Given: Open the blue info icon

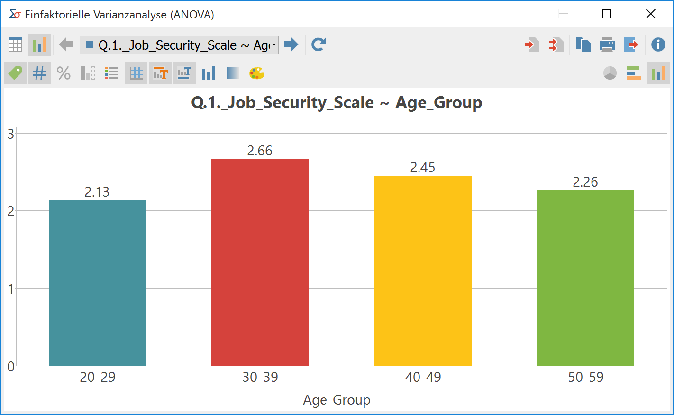Looking at the screenshot, I should pos(658,45).
